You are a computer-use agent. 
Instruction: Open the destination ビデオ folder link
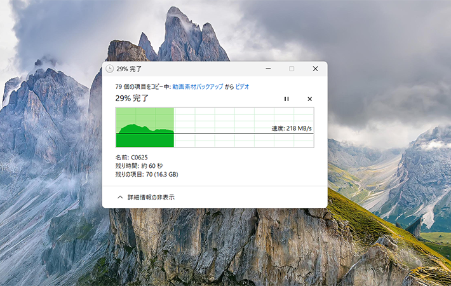point(242,86)
